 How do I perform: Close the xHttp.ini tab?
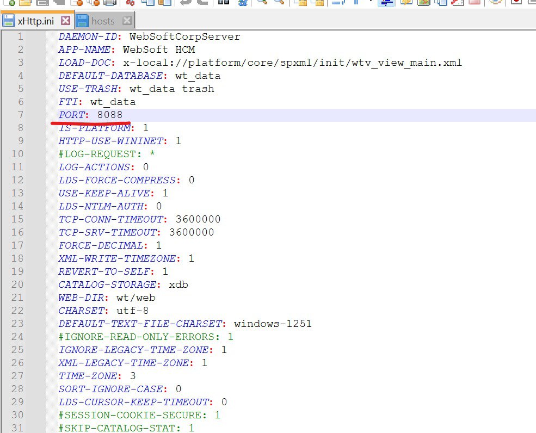tap(65, 21)
